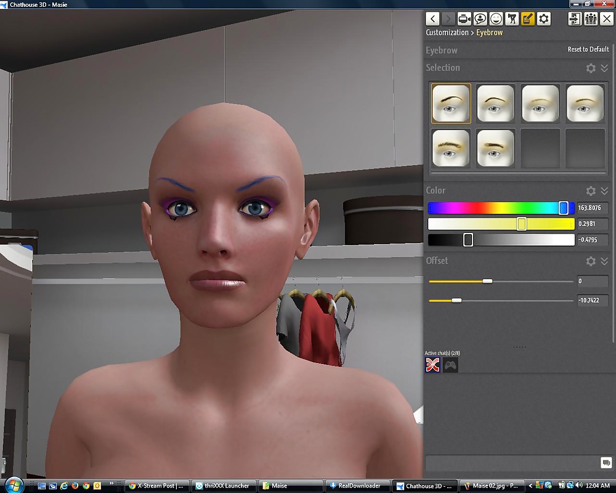The width and height of the screenshot is (616, 493).
Task: Click the black-to-white brightness slider
Action: [501, 240]
